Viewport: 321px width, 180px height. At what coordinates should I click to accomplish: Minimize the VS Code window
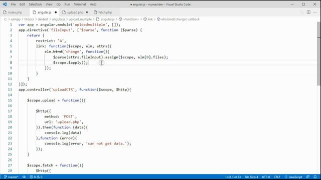click(292, 4)
